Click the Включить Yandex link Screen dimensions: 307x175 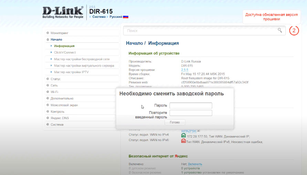click(x=195, y=164)
